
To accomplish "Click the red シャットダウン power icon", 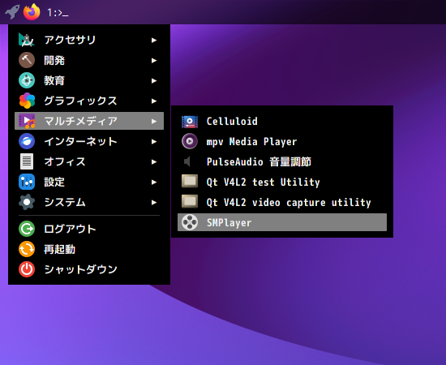I will 27,269.
